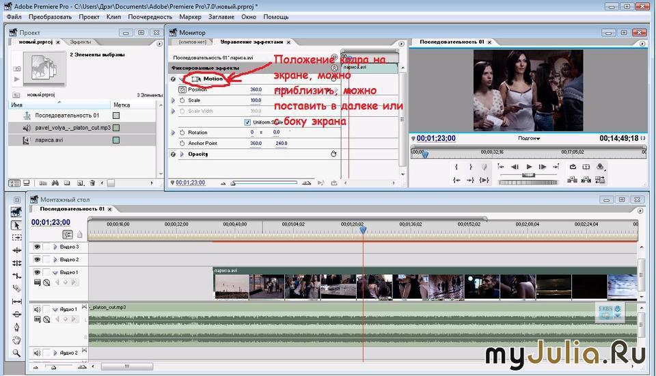Click the Set In Point brace button

(x=456, y=167)
